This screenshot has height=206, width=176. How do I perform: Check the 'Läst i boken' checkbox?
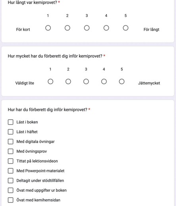coord(11,122)
